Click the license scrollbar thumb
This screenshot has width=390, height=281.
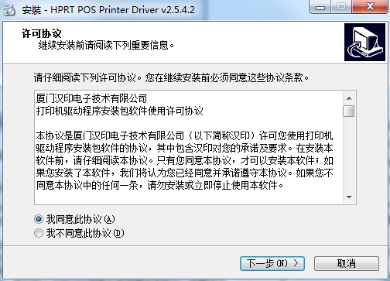349,111
